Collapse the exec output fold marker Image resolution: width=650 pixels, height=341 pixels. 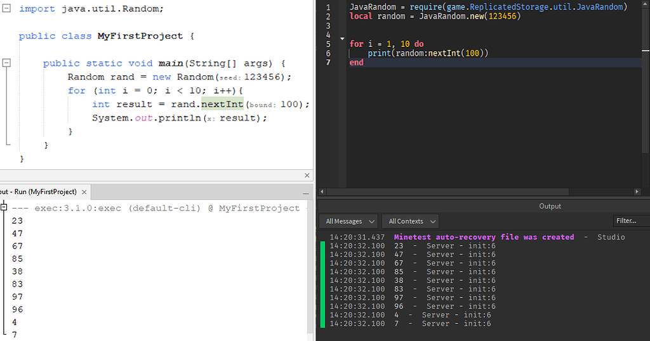click(x=4, y=208)
